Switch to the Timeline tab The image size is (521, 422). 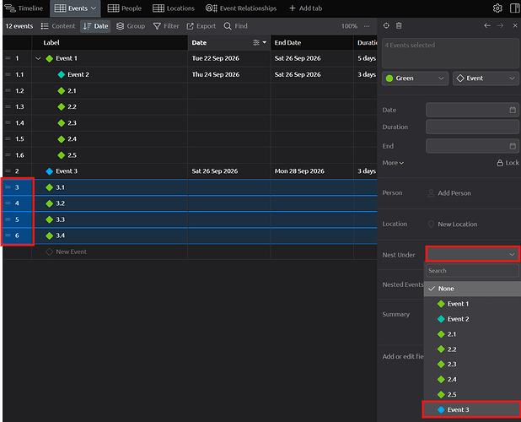pos(24,8)
